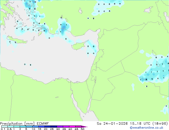169x130 pixels.
Task: Select the 30–35 mm purple legend swatch
Action: (60, 127)
